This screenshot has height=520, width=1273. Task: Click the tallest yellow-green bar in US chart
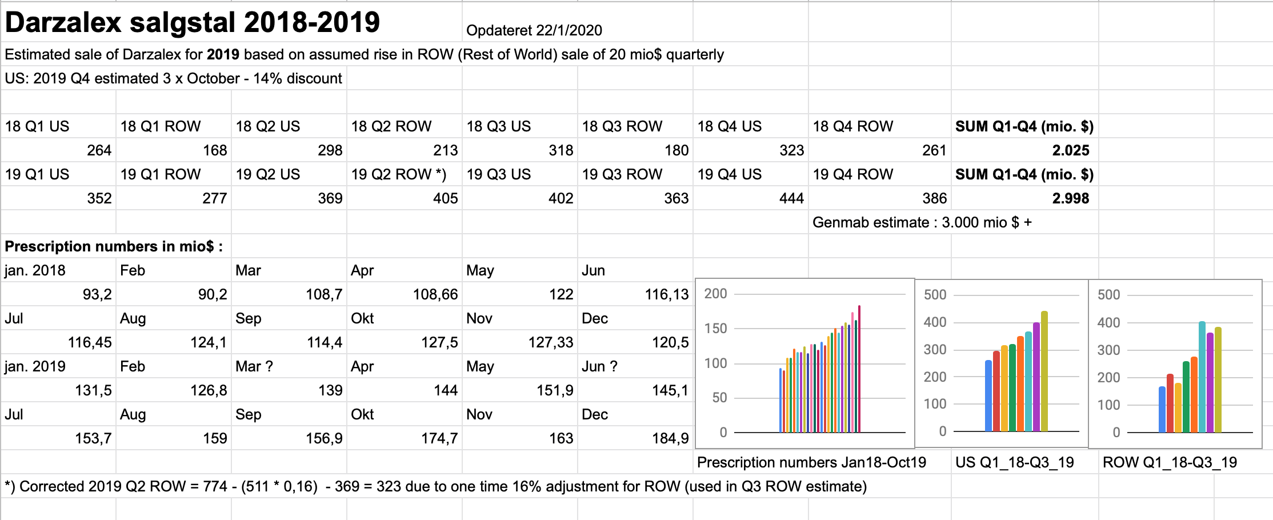coord(1044,371)
